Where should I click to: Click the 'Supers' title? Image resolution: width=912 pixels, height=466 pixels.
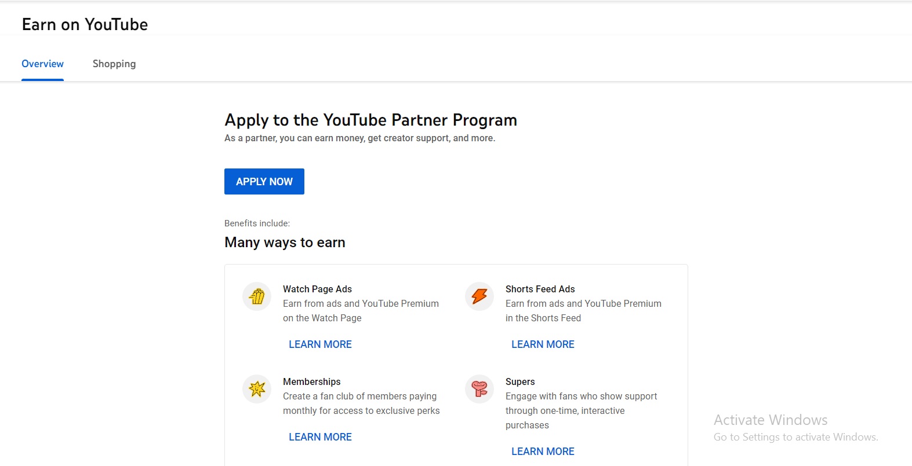click(x=520, y=381)
